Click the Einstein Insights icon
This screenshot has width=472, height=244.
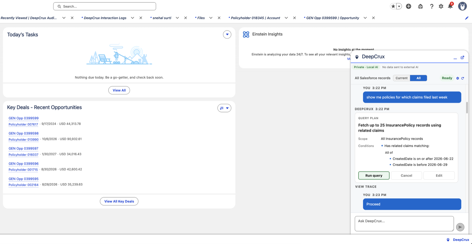point(246,34)
